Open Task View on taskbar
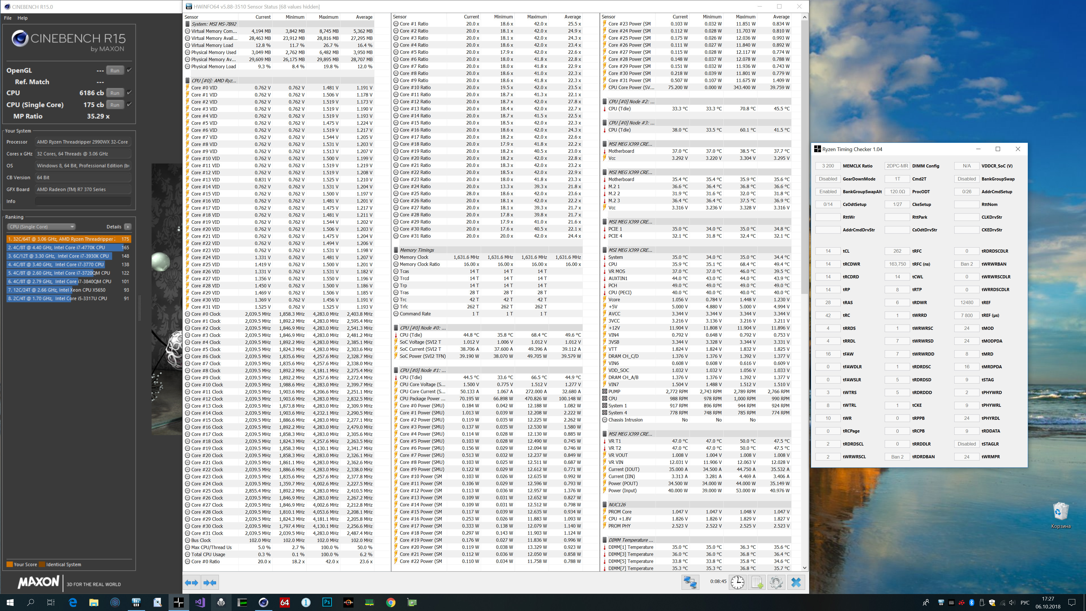1086x611 pixels. click(x=51, y=603)
